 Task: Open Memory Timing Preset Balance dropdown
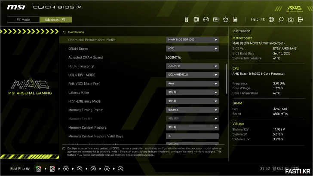click(x=192, y=110)
